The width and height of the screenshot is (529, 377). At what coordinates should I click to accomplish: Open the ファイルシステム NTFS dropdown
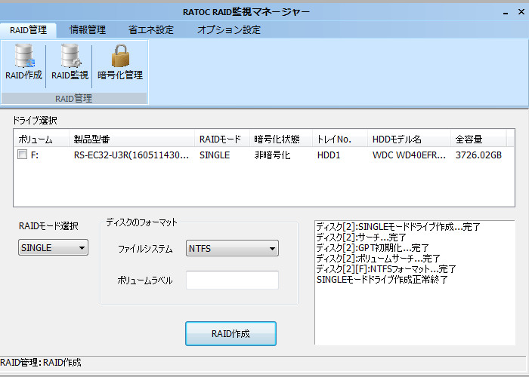pyautogui.click(x=232, y=248)
